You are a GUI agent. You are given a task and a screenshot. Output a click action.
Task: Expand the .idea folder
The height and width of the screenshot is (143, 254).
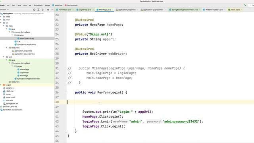(1, 17)
